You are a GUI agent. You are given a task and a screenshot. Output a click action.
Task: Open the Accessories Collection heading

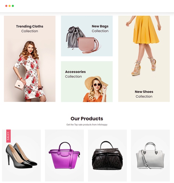coord(75,74)
